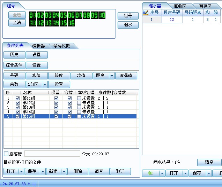Image resolution: width=222 pixels, height=187 pixels.
Task: Select the green number 08 tile
Action: pyautogui.click(x=87, y=15)
